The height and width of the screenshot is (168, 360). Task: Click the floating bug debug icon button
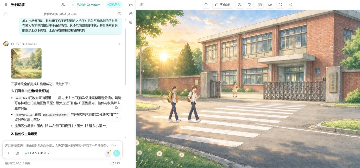117,107
